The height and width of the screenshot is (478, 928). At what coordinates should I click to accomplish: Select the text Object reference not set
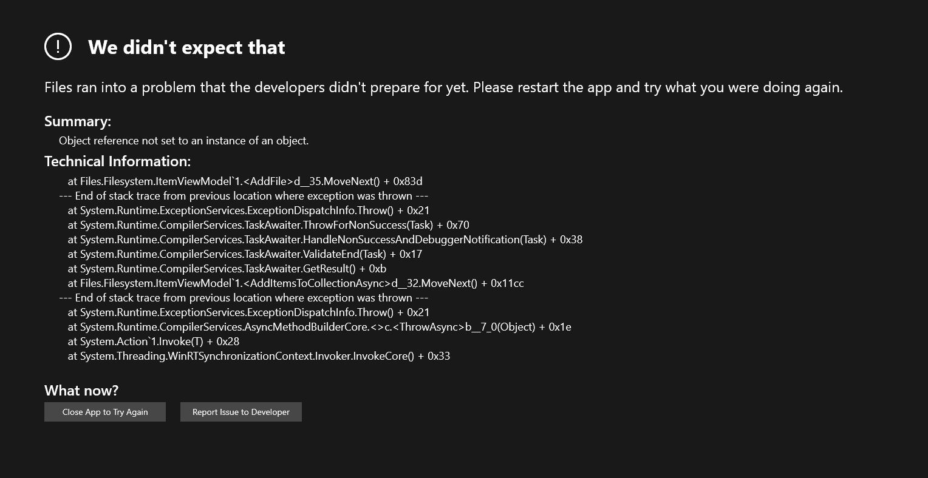coord(183,140)
